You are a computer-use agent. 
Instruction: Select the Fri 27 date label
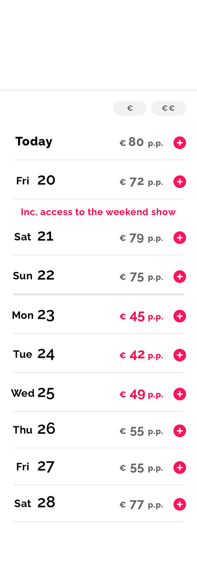point(35,466)
